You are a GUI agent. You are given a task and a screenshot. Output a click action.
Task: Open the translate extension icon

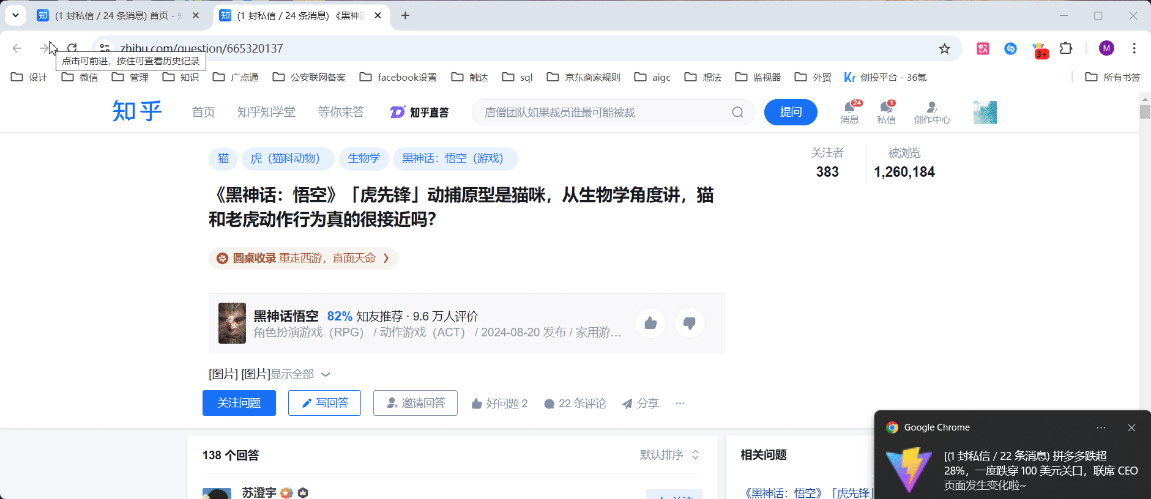[983, 48]
